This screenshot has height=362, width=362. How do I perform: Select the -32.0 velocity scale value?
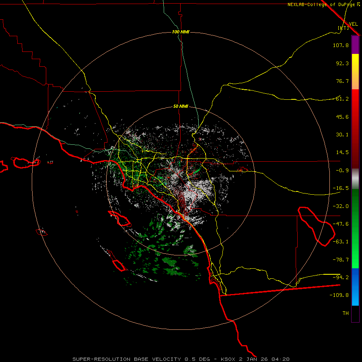tap(341, 206)
